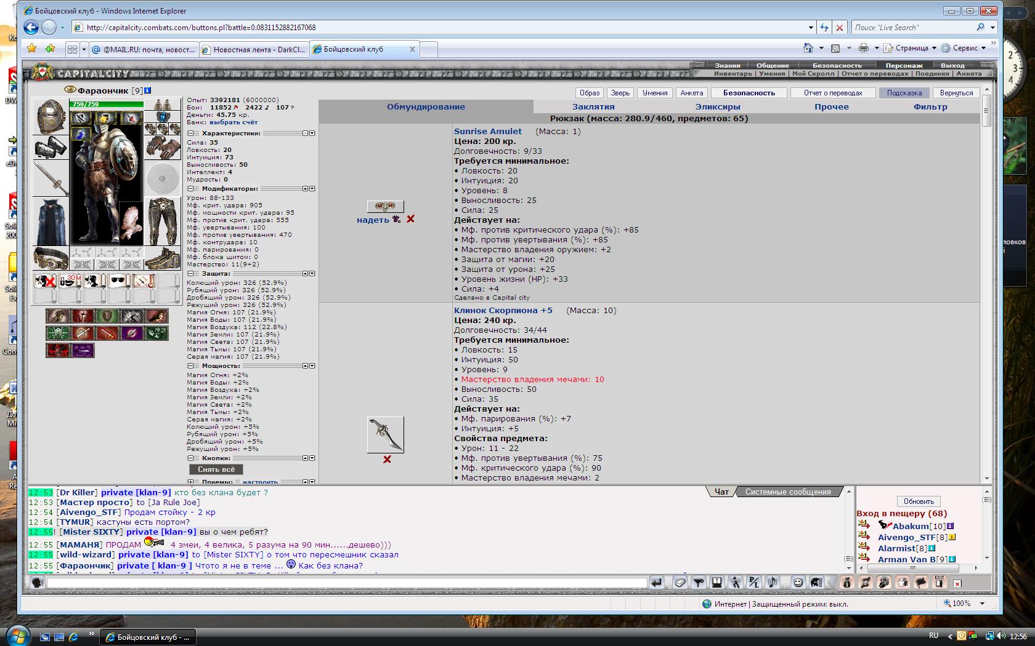Click the Снять всё button
The width and height of the screenshot is (1035, 646).
click(216, 469)
